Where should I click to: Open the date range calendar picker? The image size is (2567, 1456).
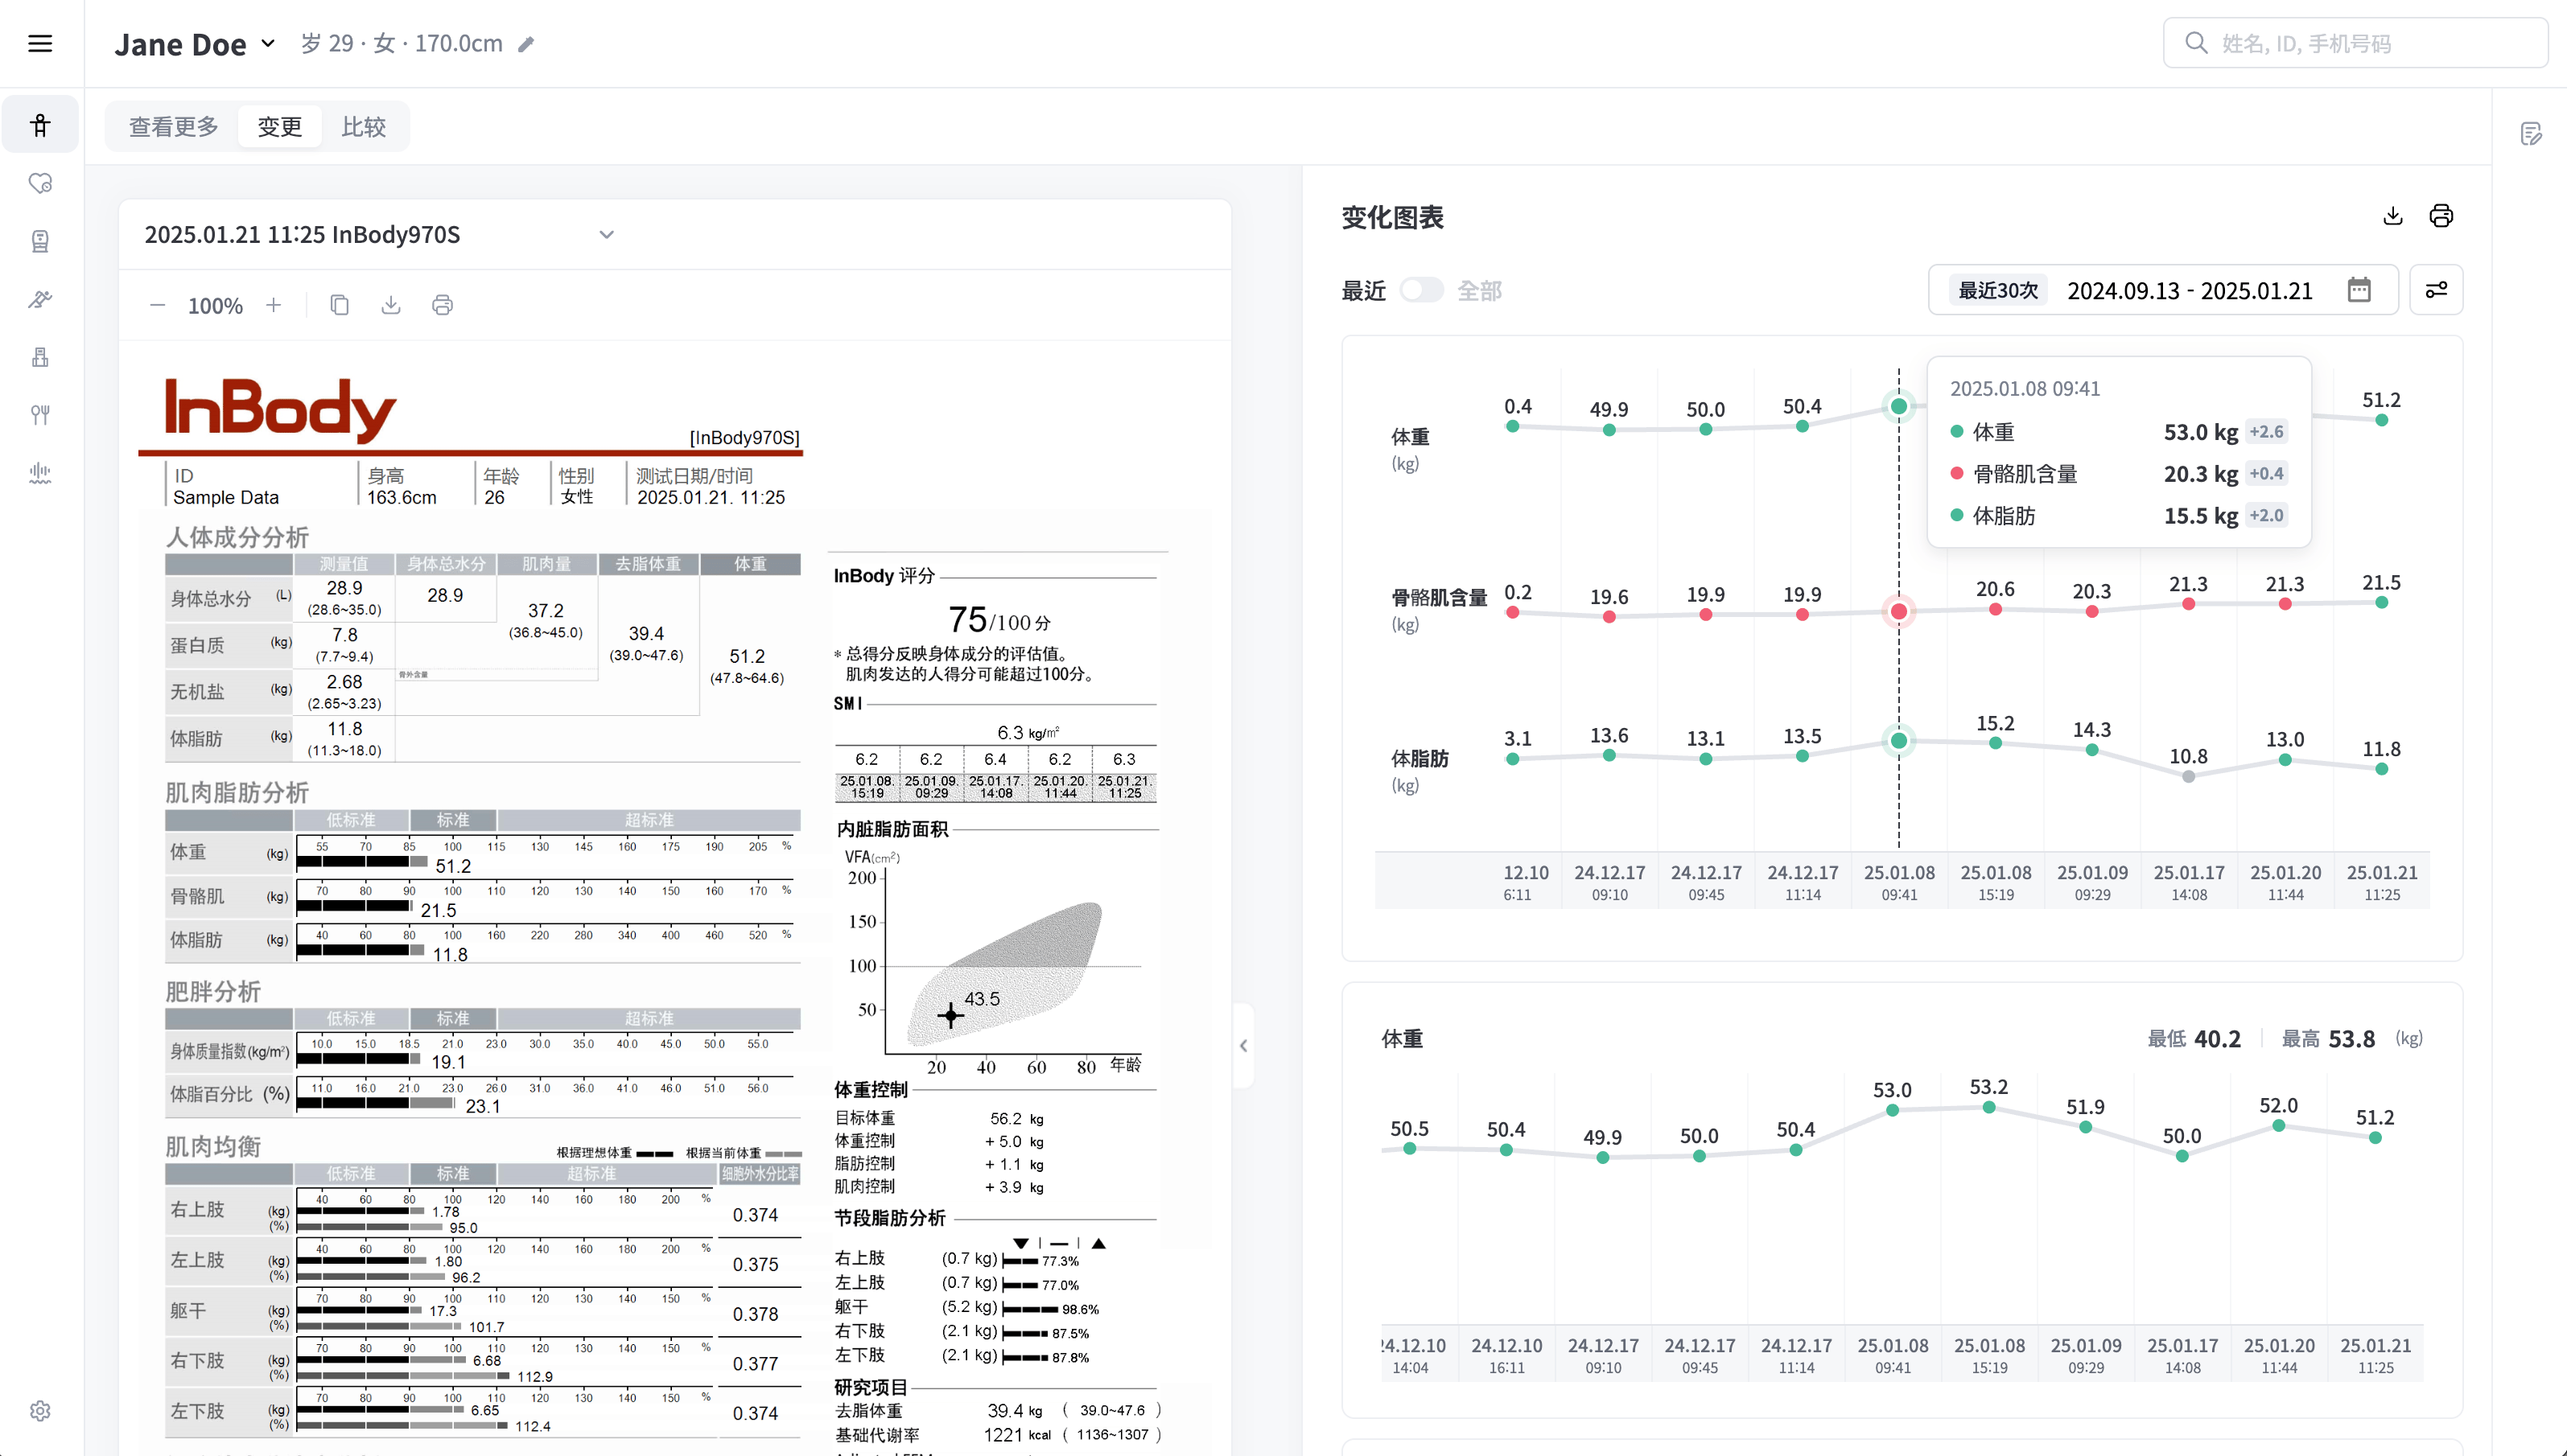click(x=2359, y=290)
